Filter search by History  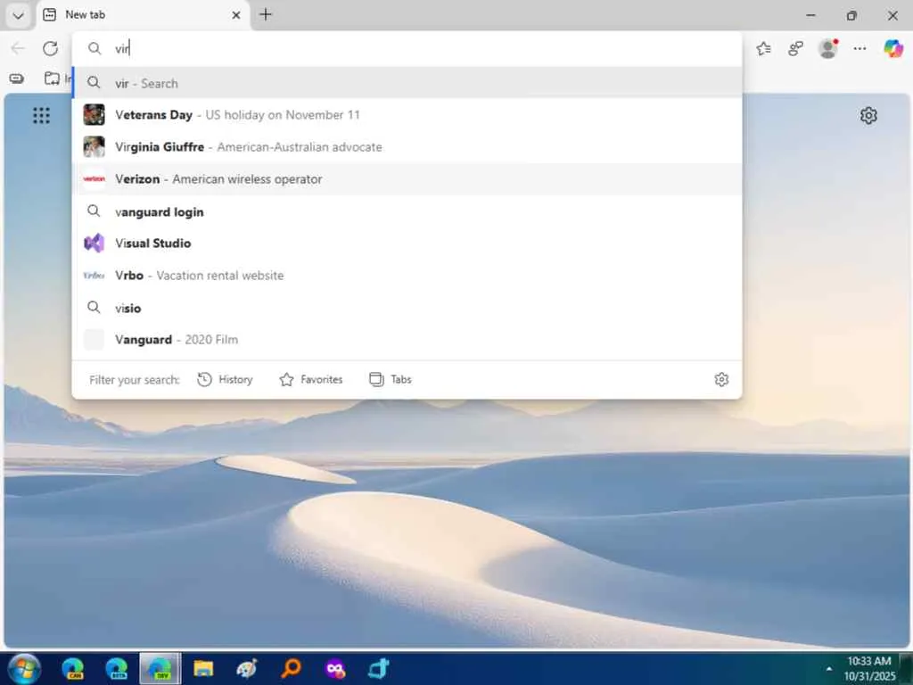tap(225, 379)
